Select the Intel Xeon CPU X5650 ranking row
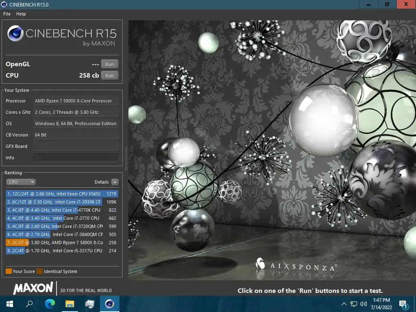416x312 pixels. pyautogui.click(x=62, y=194)
